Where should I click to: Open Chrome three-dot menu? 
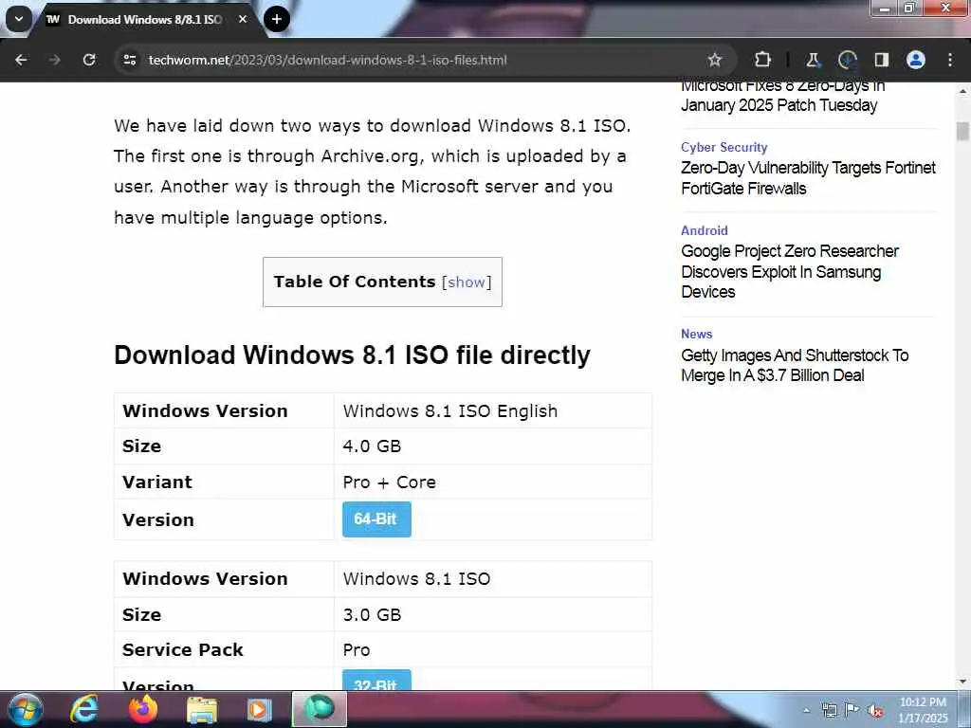(950, 60)
